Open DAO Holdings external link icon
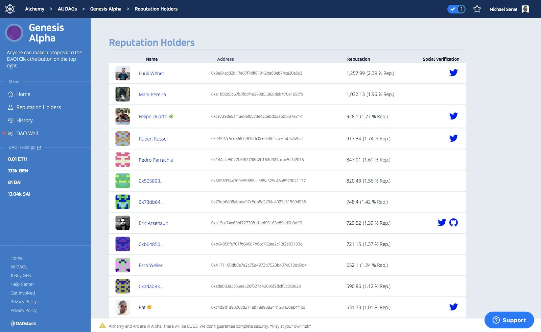Viewport: 541px width, 332px height. click(x=39, y=147)
